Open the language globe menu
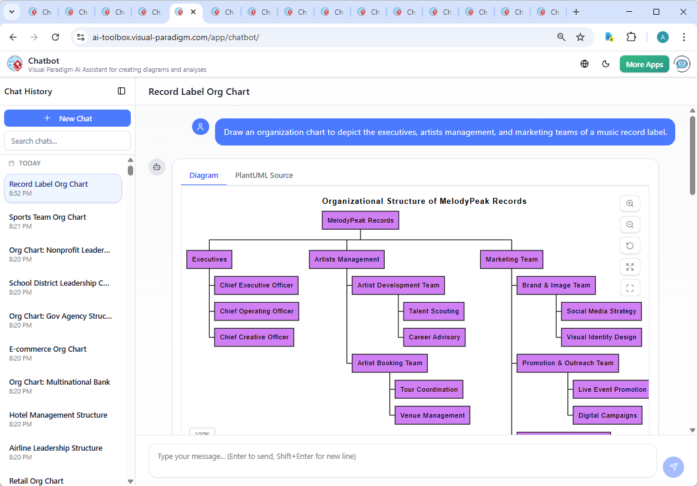This screenshot has width=697, height=486. pos(584,64)
